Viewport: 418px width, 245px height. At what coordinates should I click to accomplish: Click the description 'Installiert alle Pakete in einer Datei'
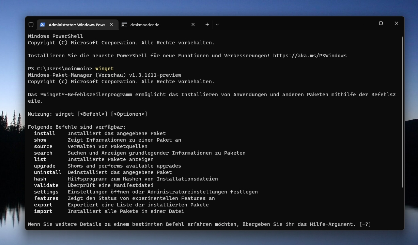[126, 211]
